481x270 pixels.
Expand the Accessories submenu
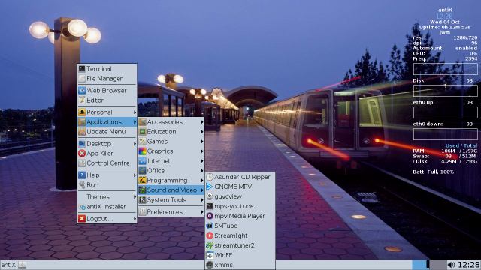click(171, 122)
